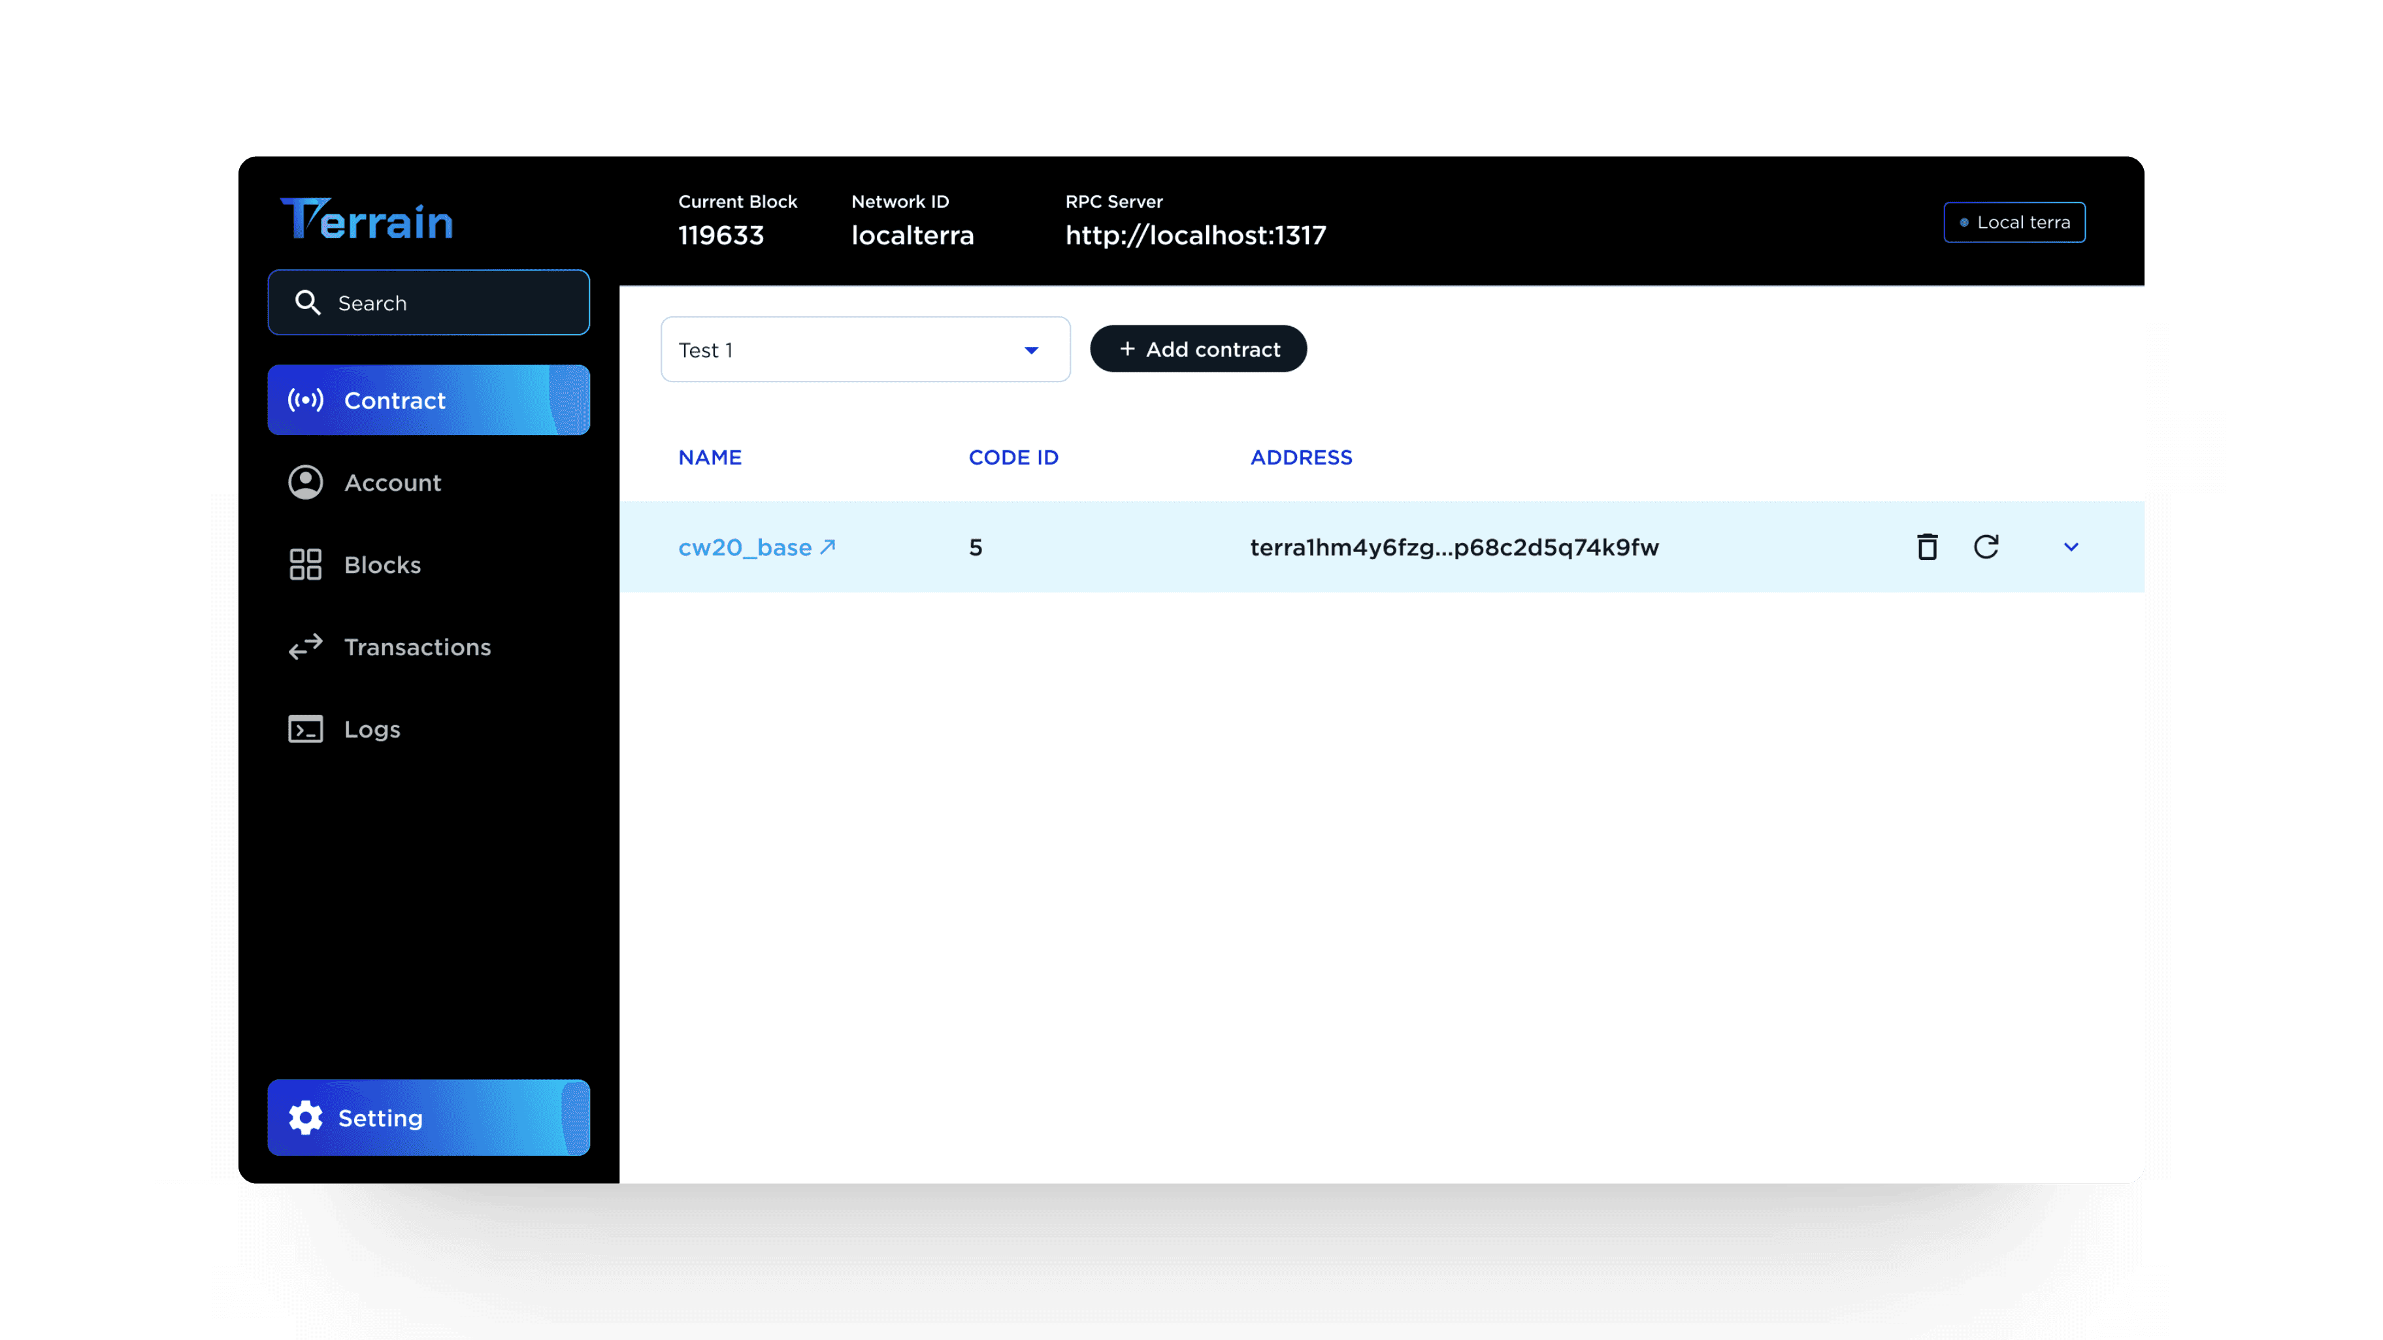Click the magnifier search icon
Viewport: 2383px width, 1340px height.
coord(307,302)
